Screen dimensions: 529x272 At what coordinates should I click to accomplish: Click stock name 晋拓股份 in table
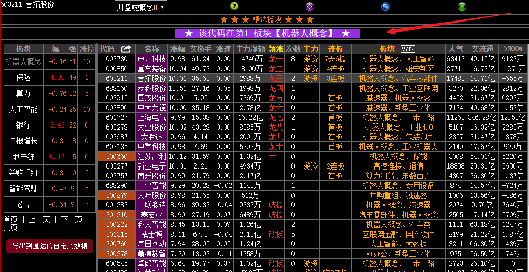pyautogui.click(x=152, y=79)
